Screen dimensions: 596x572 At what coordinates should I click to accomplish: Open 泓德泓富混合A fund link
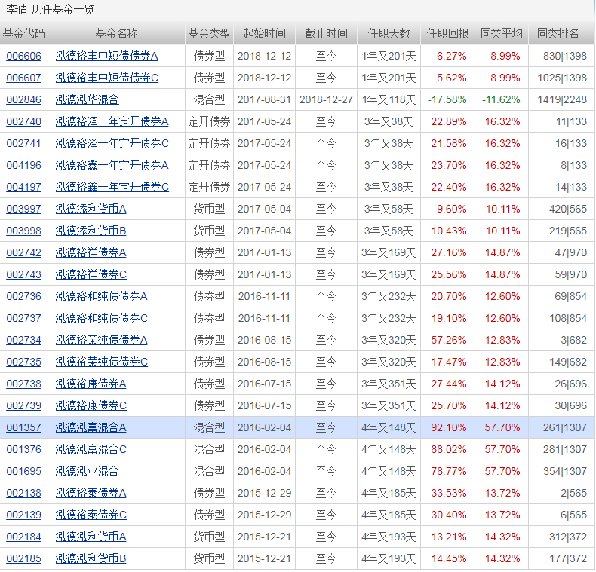tap(91, 427)
